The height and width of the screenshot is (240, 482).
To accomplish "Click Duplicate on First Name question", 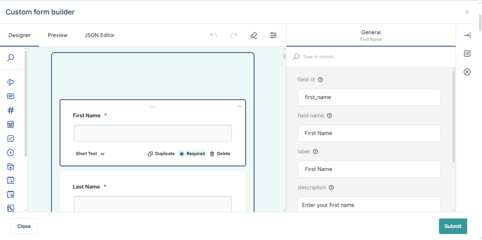I will click(x=161, y=154).
